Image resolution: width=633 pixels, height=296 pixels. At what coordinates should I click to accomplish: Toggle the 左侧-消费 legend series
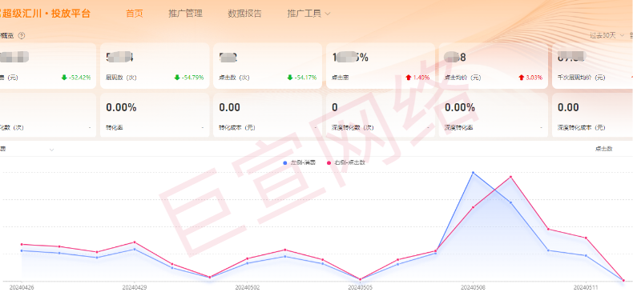coord(300,163)
